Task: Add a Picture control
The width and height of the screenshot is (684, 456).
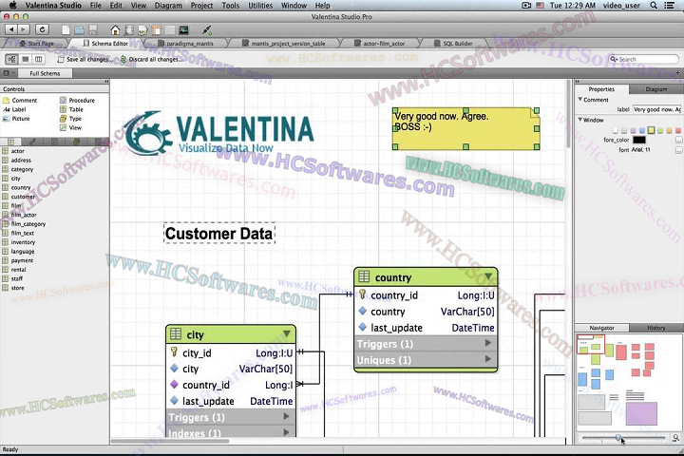Action: click(x=16, y=119)
